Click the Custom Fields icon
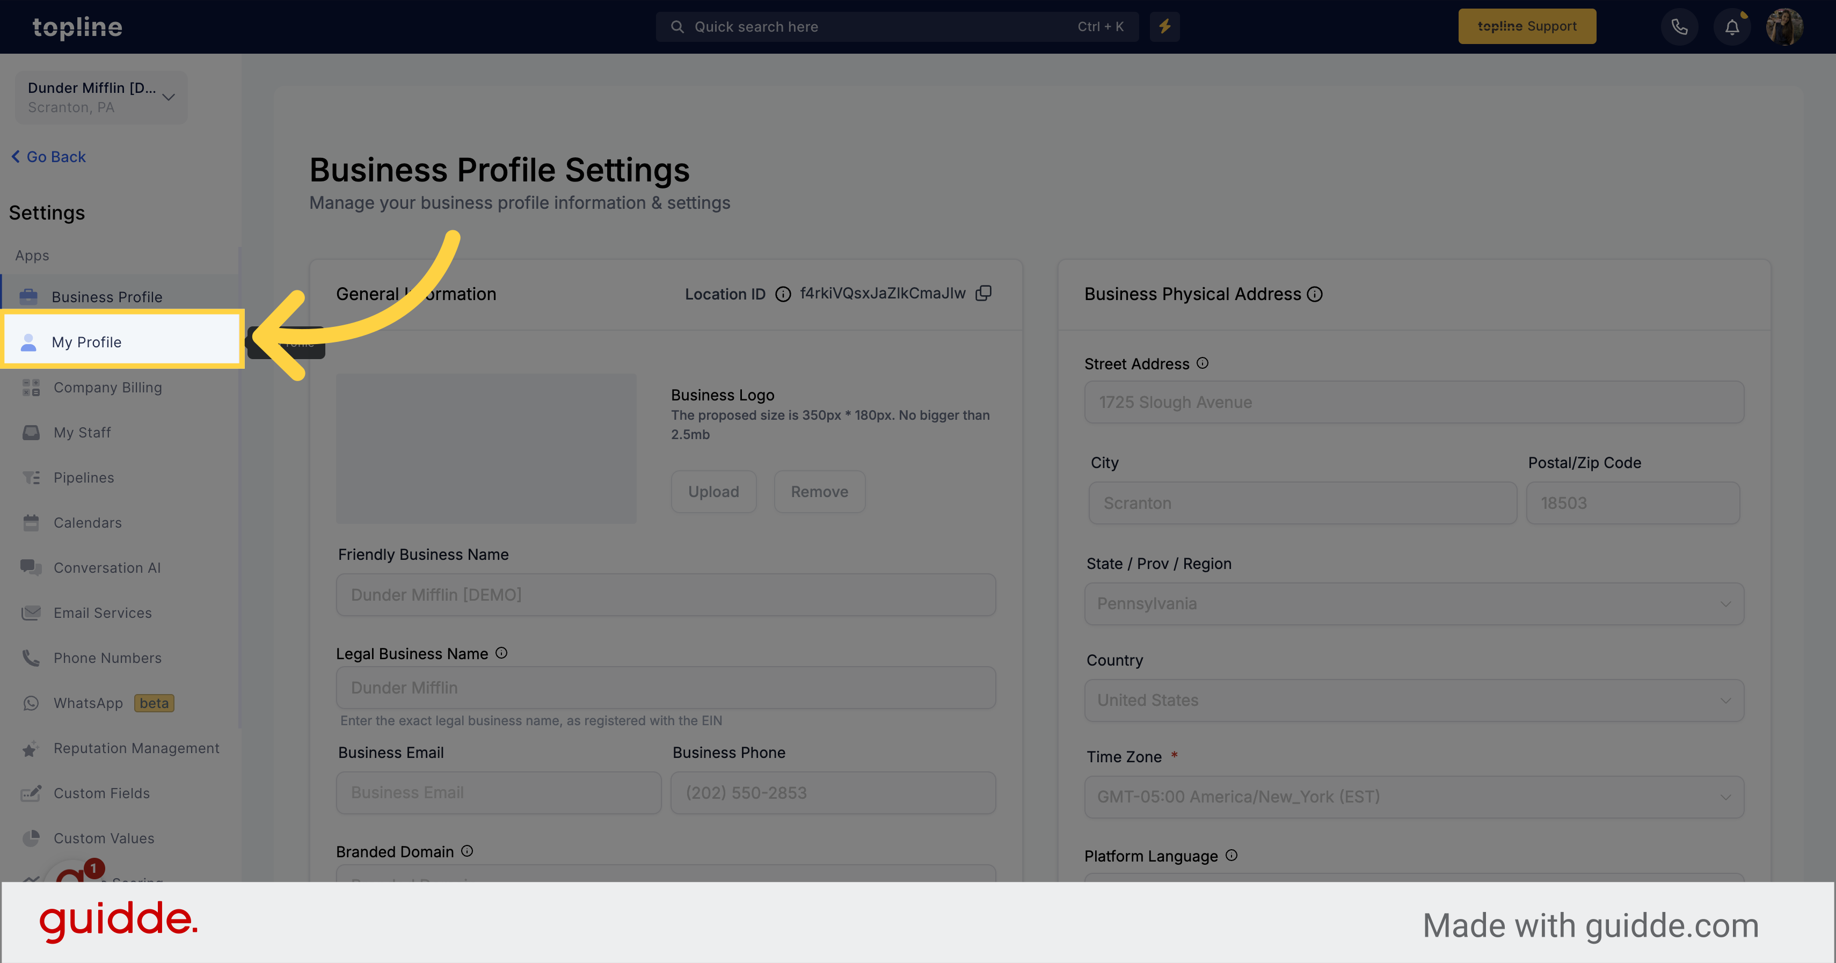1836x963 pixels. tap(31, 793)
